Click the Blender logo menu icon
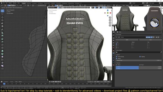 pyautogui.click(x=2, y=3)
